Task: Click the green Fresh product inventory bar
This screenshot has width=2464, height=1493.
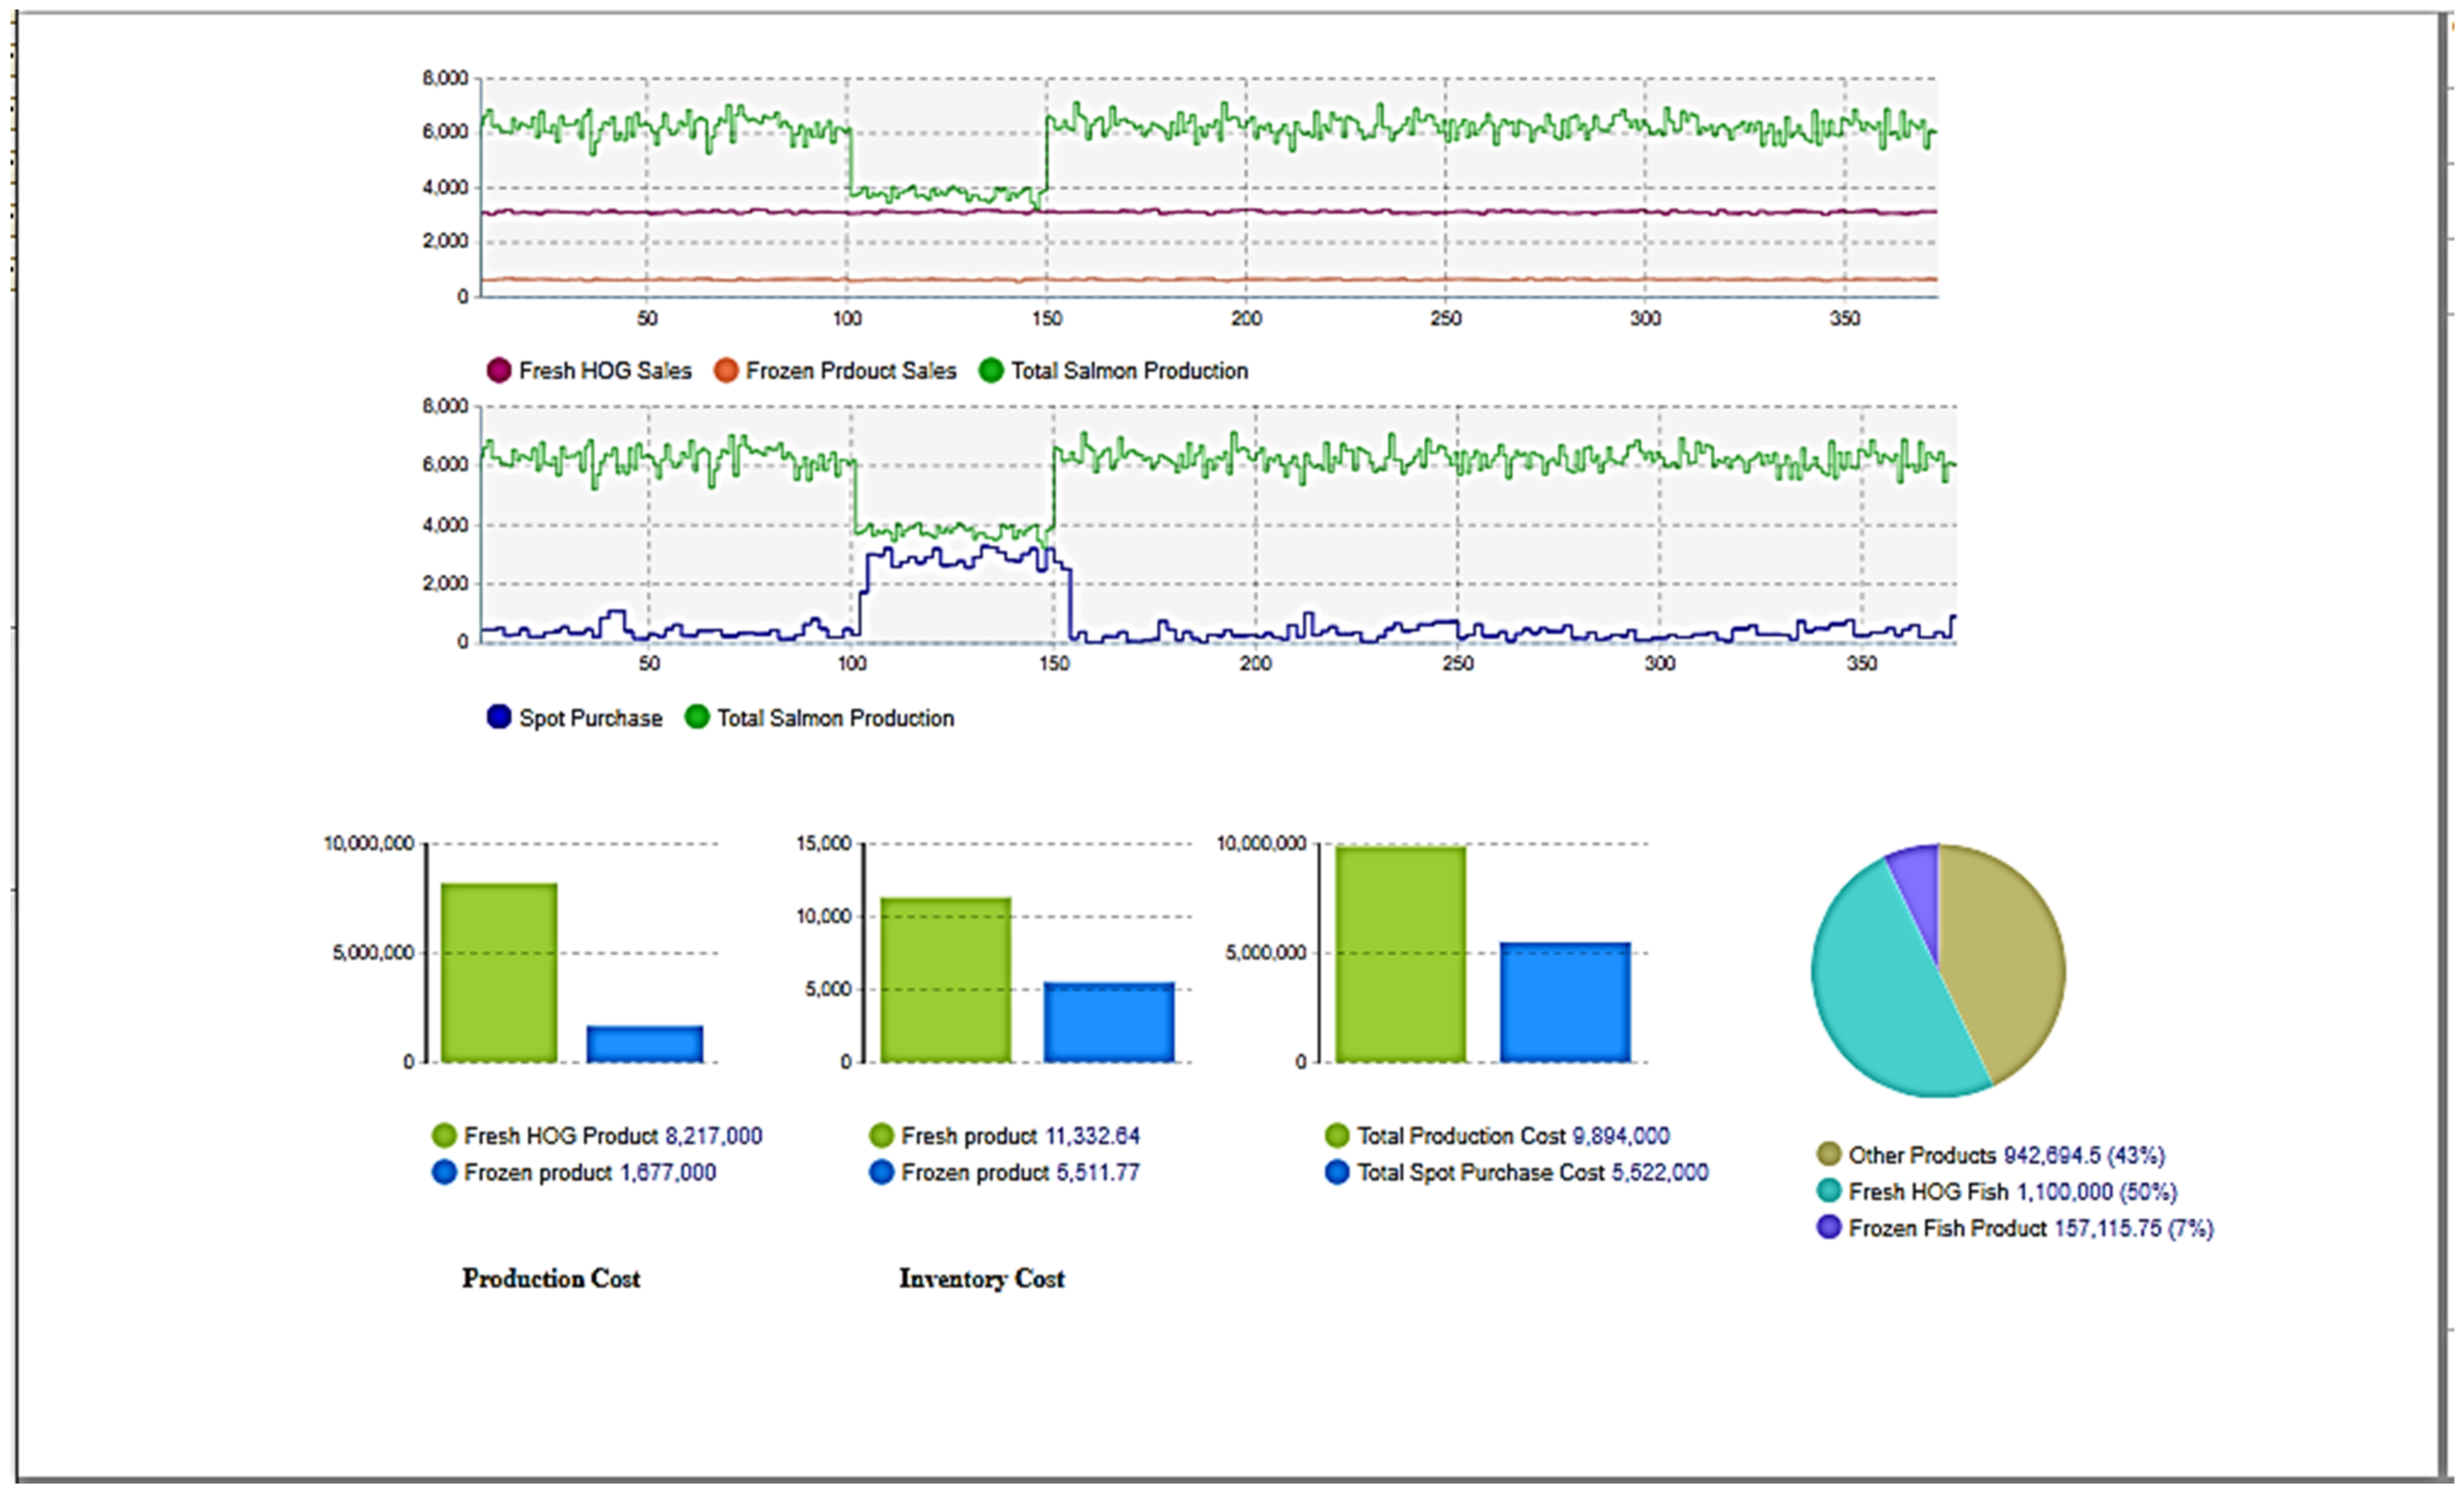Action: [x=945, y=979]
